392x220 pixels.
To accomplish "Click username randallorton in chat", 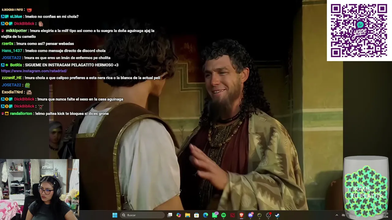I will 21,114.
